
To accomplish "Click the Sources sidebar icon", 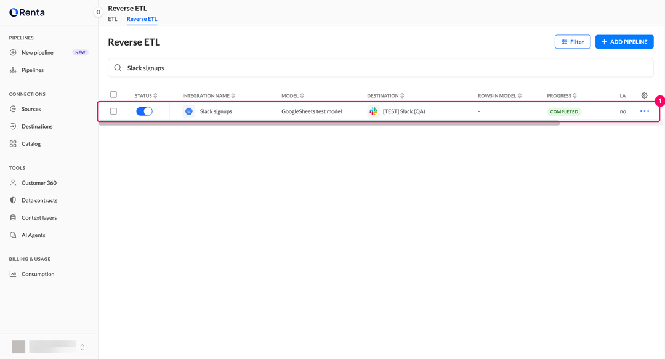I will pos(13,109).
